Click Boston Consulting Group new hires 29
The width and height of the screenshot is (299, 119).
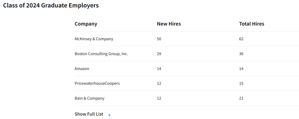click(159, 54)
